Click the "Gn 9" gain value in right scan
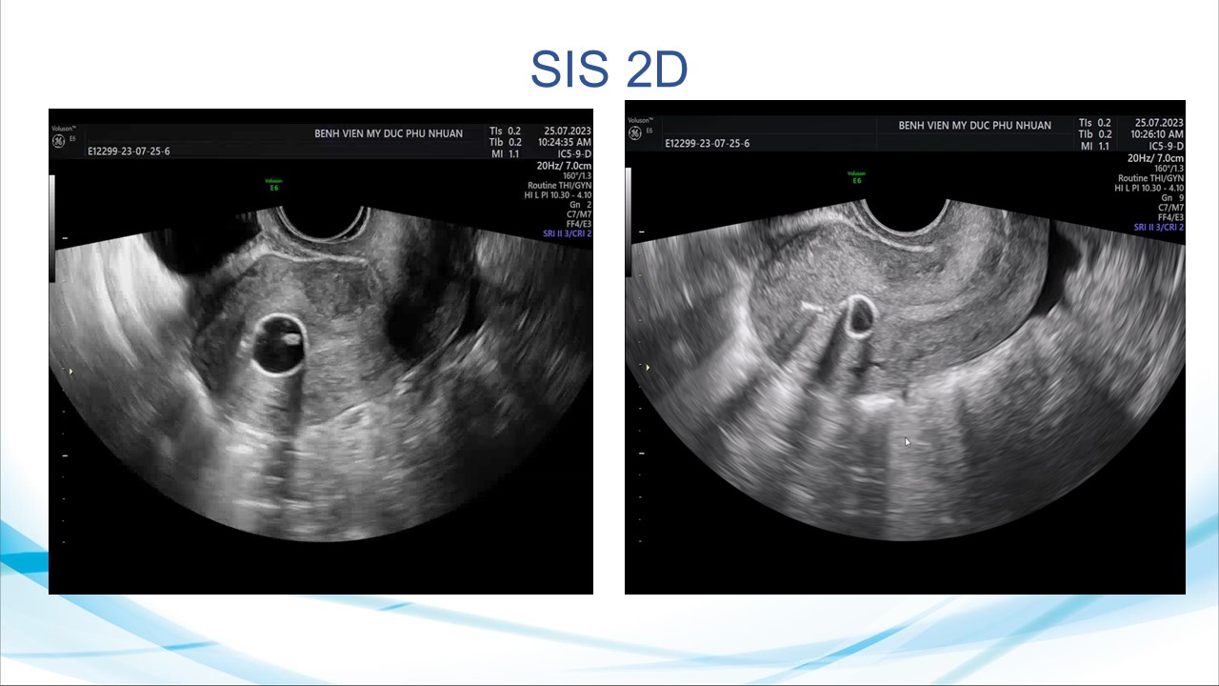This screenshot has width=1219, height=686. point(1171,198)
